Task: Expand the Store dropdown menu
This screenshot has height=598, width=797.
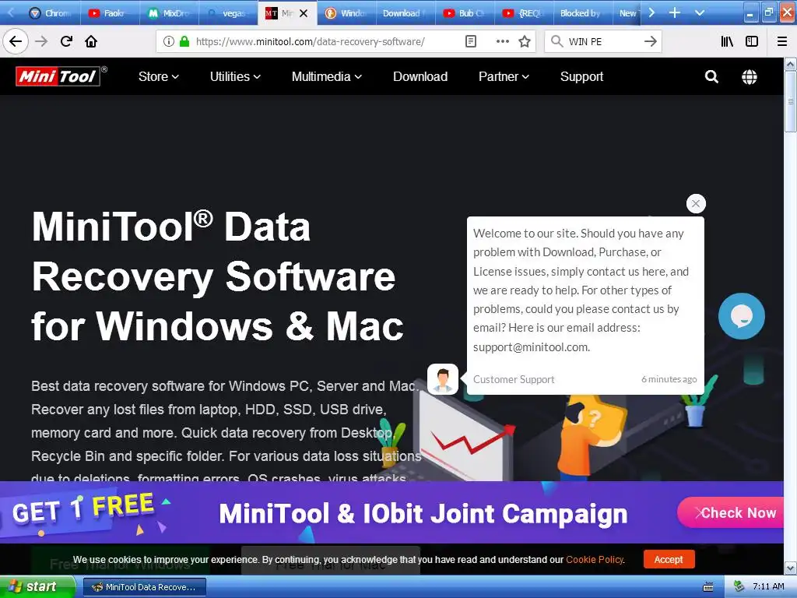Action: coord(158,76)
